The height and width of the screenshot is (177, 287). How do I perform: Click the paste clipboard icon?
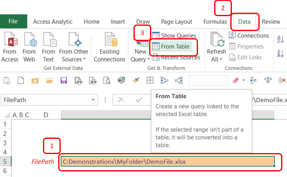point(7,80)
